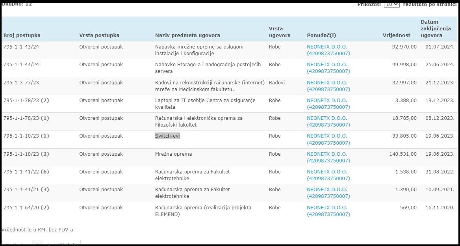Click the contract date 31.08.2022.
This screenshot has height=246, width=460.
440,172
